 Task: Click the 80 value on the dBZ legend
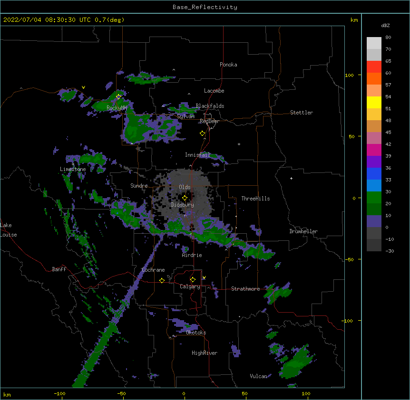388,38
